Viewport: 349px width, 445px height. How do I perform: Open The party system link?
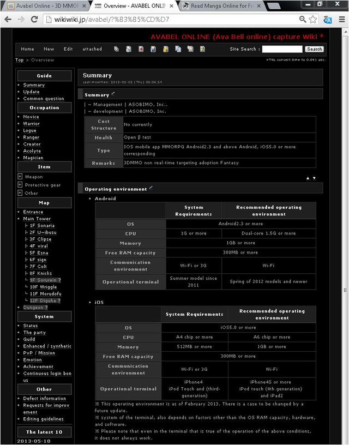(34, 332)
